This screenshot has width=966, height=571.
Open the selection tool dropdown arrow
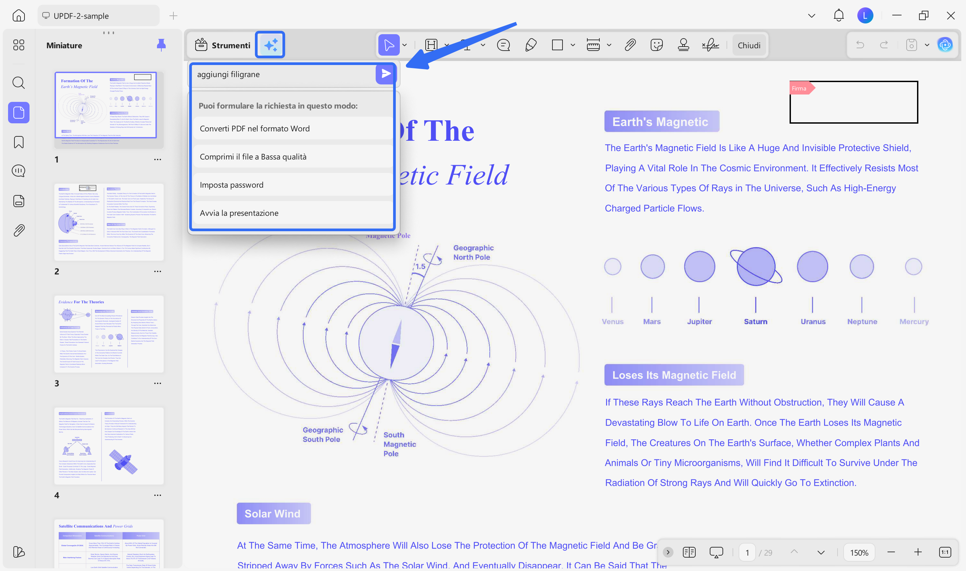[x=404, y=45]
